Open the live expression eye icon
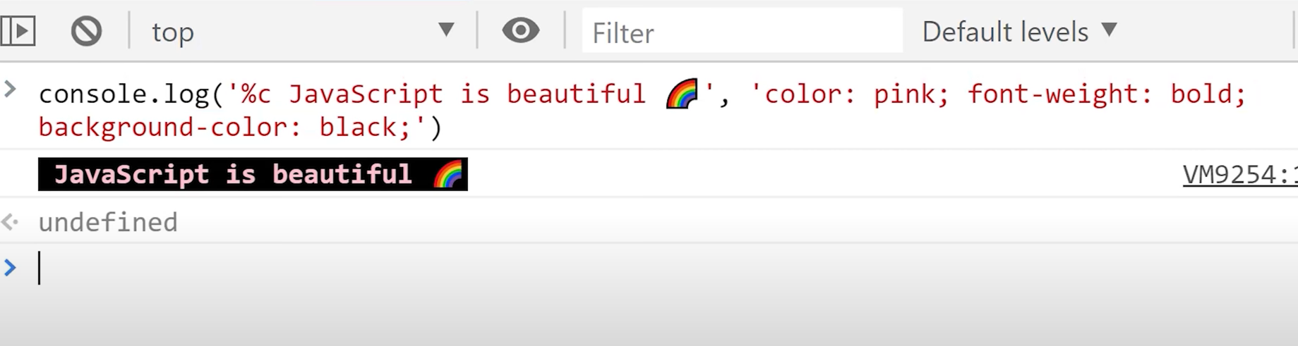This screenshot has width=1298, height=346. tap(521, 30)
